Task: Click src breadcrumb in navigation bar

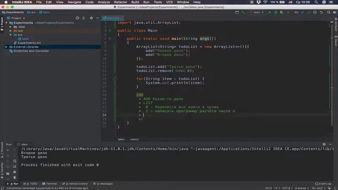Action: point(32,13)
